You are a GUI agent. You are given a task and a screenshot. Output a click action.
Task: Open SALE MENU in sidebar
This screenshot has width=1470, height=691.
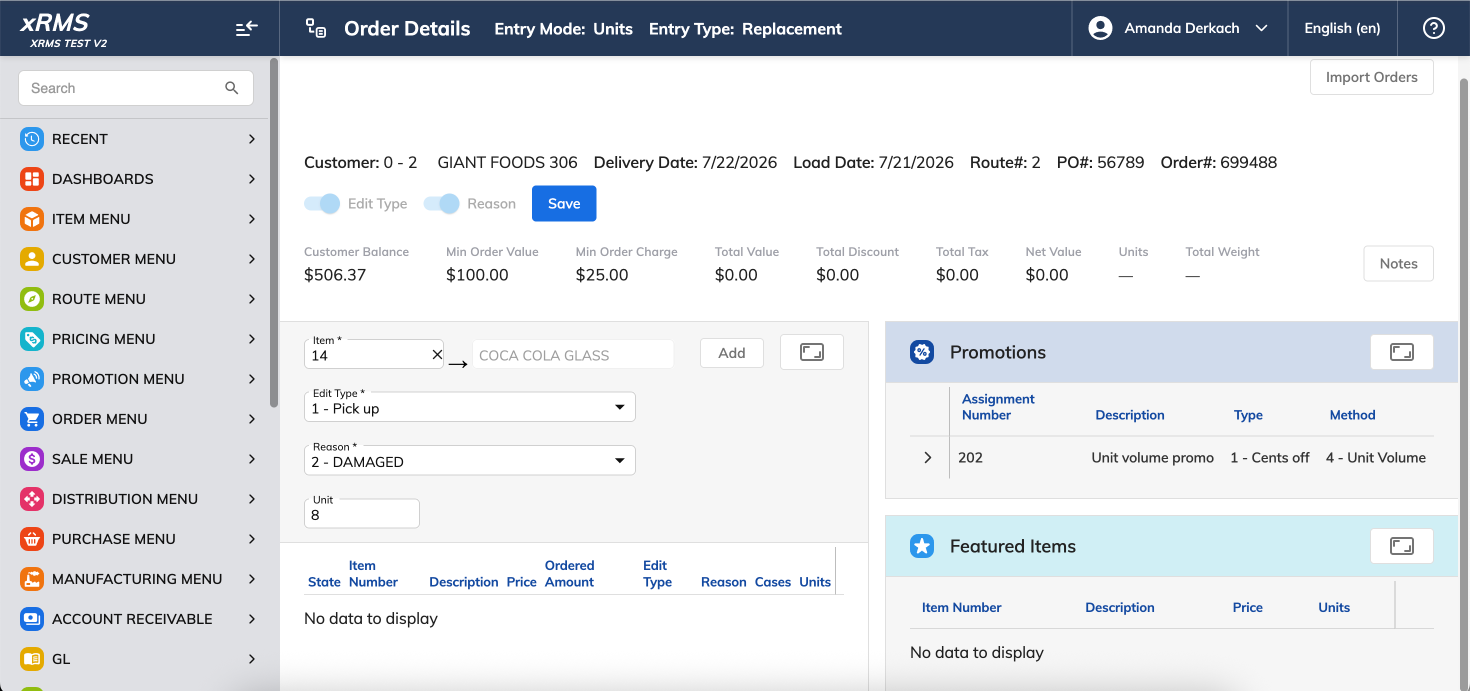tap(137, 458)
